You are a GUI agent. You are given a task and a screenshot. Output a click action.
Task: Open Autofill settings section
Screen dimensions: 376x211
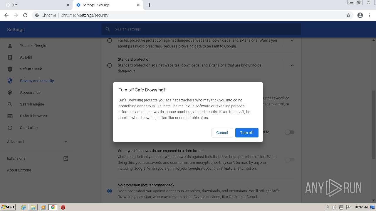(26, 57)
